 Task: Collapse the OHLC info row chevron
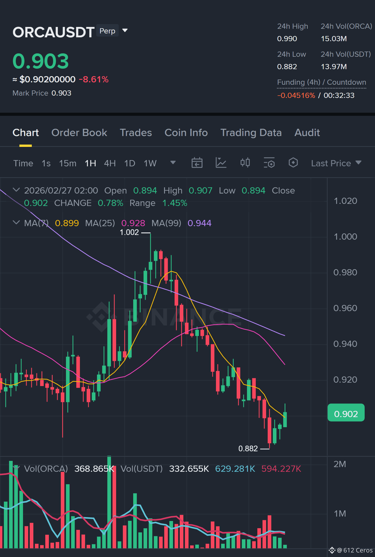(16, 190)
